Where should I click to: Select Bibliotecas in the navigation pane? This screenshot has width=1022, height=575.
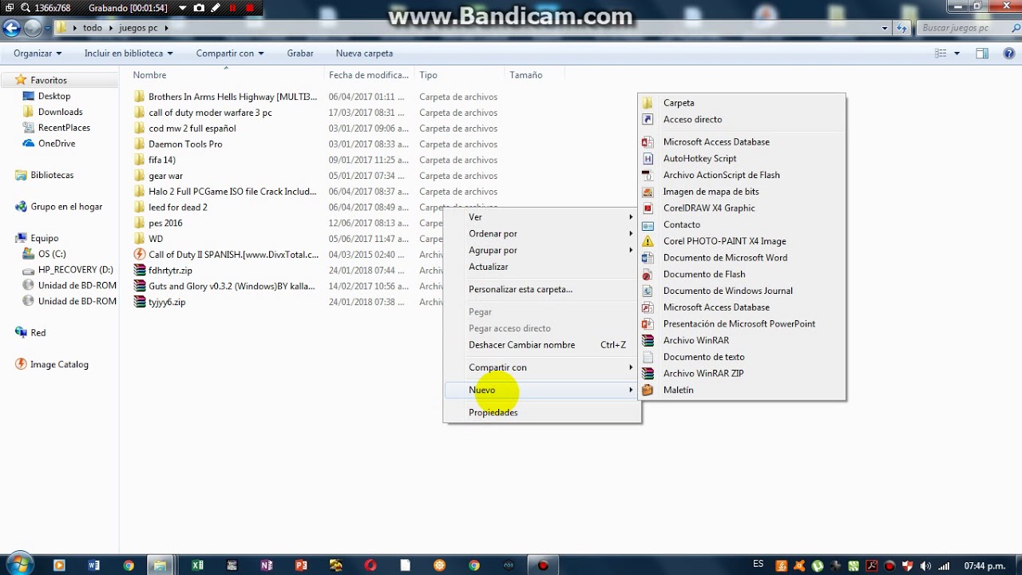coord(52,175)
